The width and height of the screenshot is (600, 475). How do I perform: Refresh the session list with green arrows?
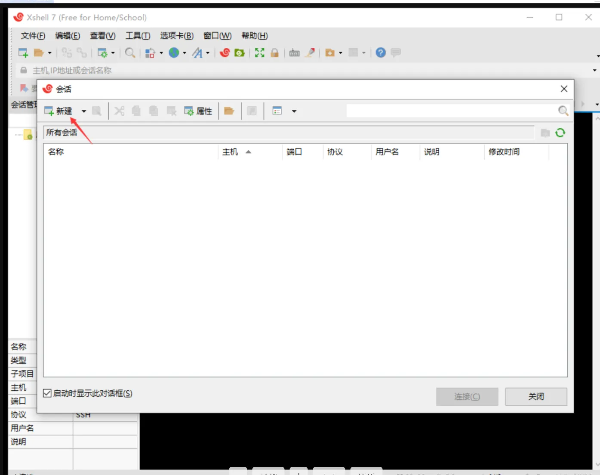pyautogui.click(x=560, y=133)
